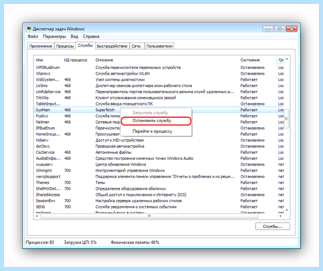This screenshot has width=323, height=271.
Task: Select the PcaSvc service row
Action: (x=159, y=116)
